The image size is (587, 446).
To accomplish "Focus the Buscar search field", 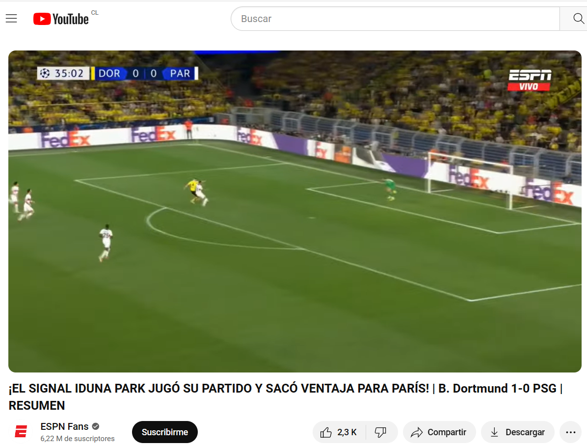I will [x=395, y=19].
